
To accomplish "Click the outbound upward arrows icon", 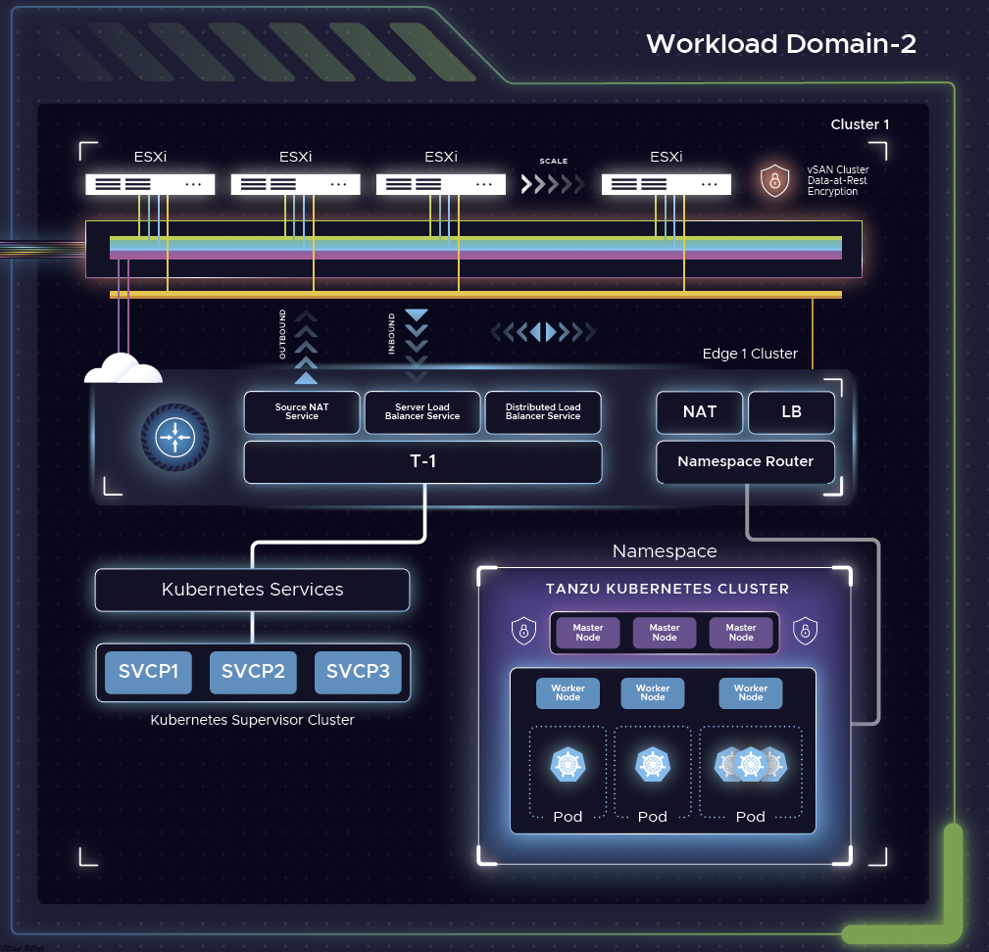I will coord(306,347).
